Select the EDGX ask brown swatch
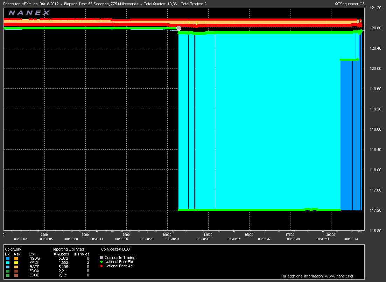The height and width of the screenshot is (282, 386). pos(16,271)
